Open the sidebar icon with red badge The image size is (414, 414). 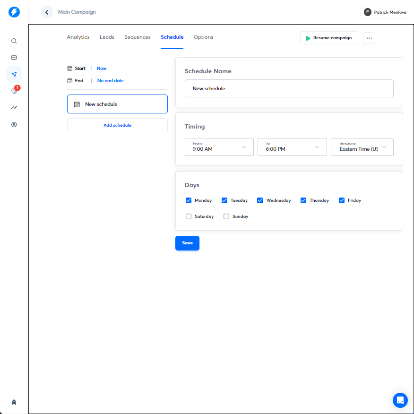tap(15, 90)
